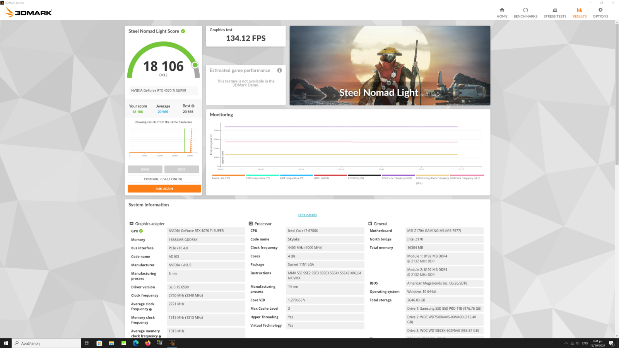
Task: Click the GPU Load red legend swatch
Action: coord(330,175)
